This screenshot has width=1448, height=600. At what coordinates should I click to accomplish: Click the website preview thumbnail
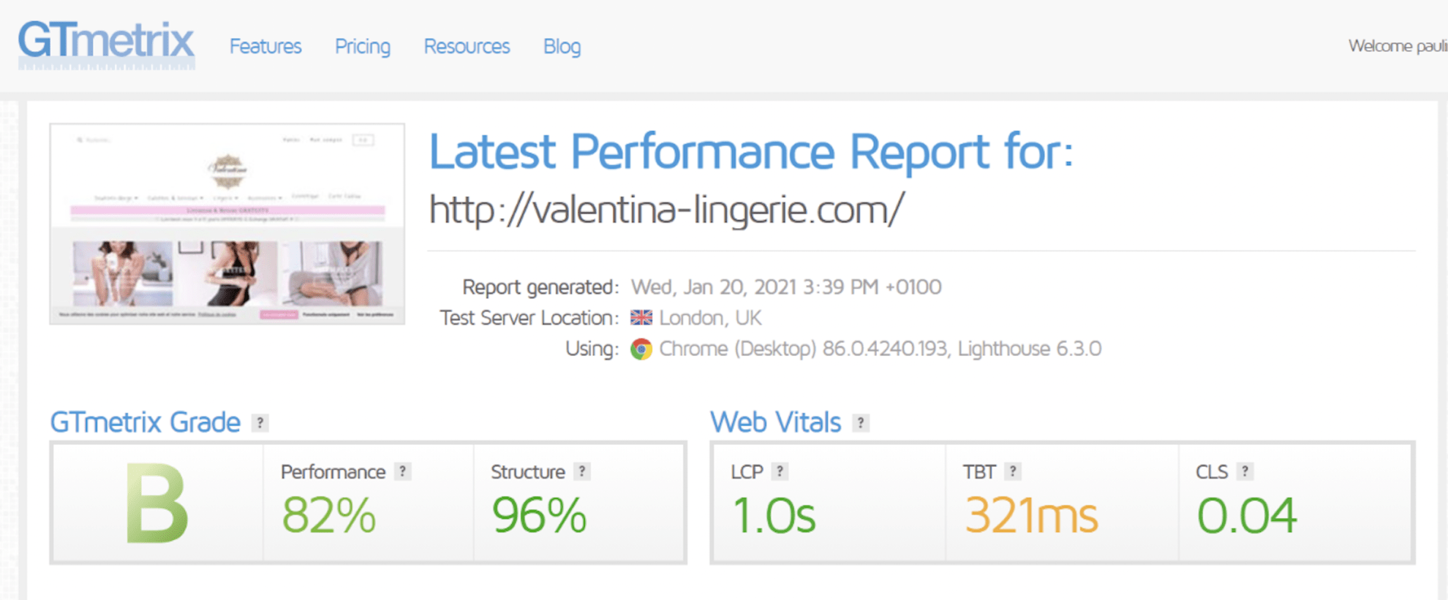tap(227, 222)
